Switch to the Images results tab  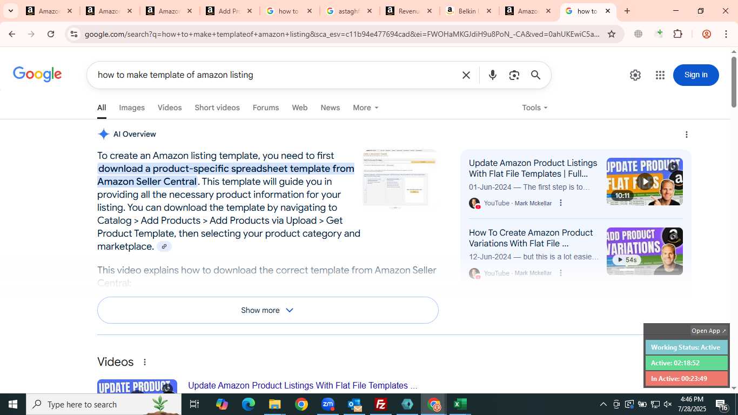point(132,108)
